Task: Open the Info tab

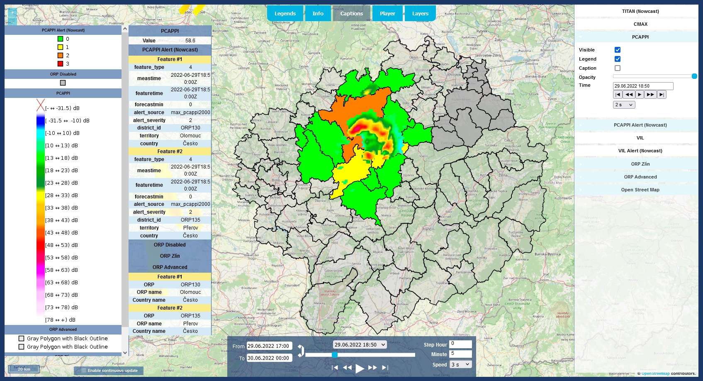Action: (x=318, y=13)
